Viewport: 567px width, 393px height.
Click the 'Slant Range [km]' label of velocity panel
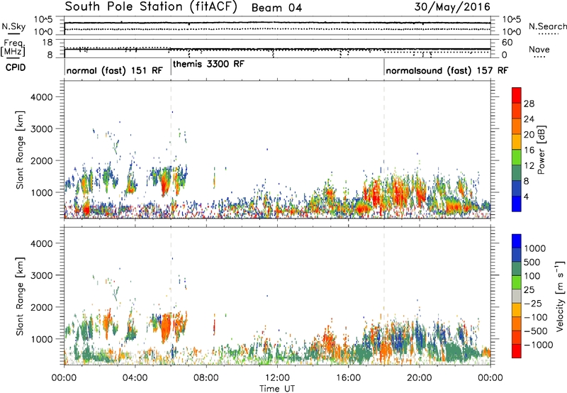click(x=20, y=297)
